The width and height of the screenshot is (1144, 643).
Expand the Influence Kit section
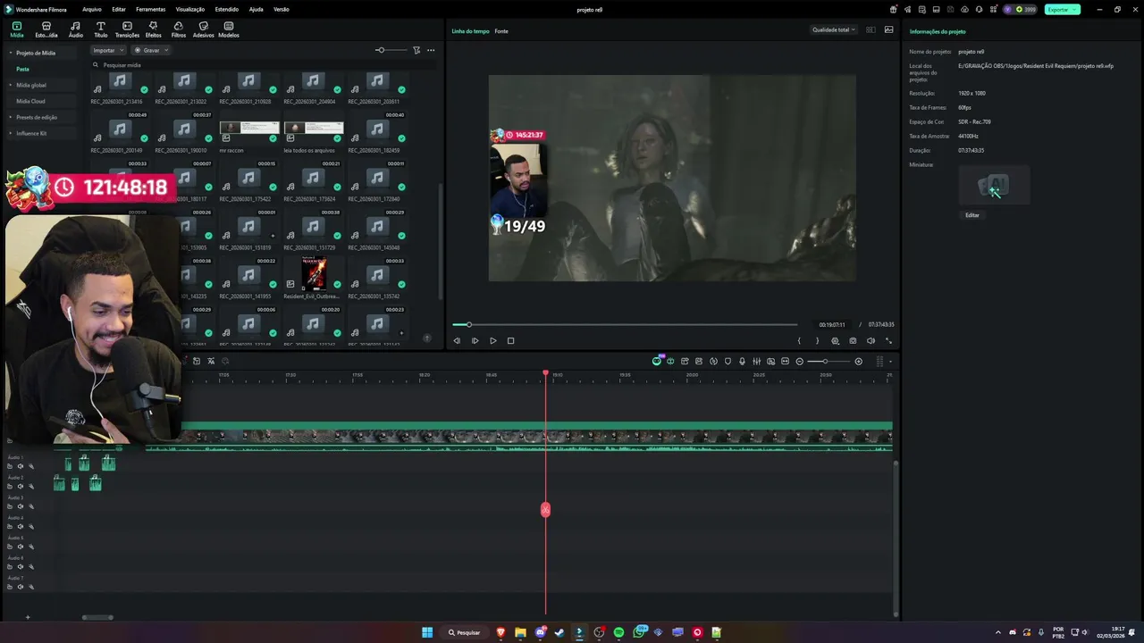click(11, 133)
